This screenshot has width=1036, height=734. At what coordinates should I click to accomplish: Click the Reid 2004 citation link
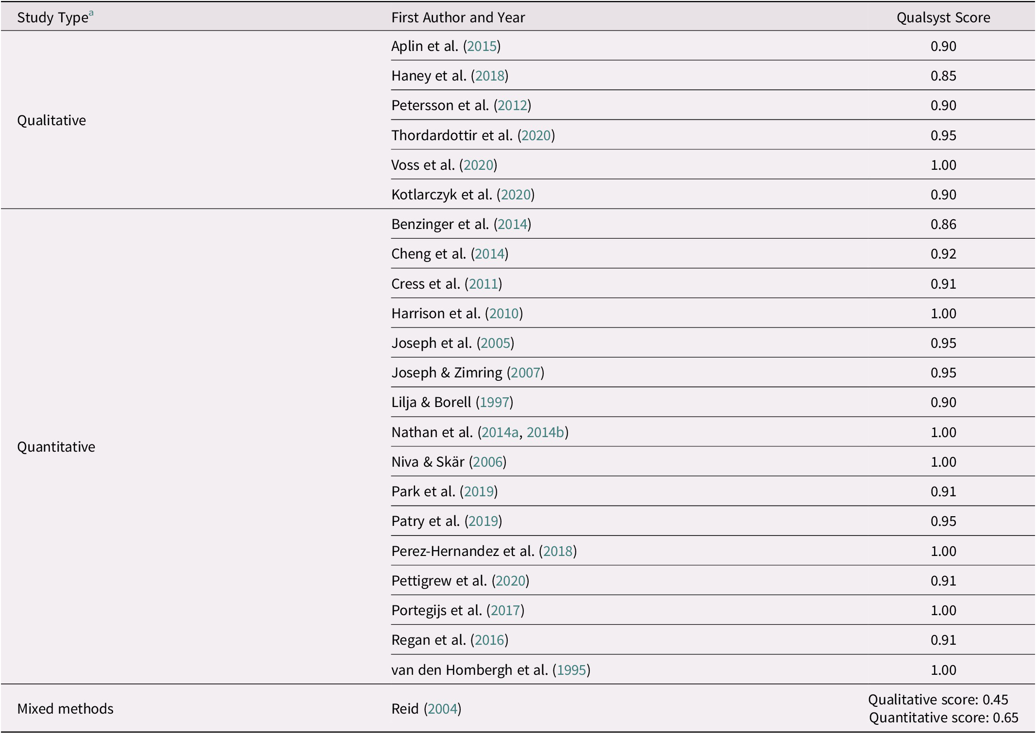coord(442,709)
